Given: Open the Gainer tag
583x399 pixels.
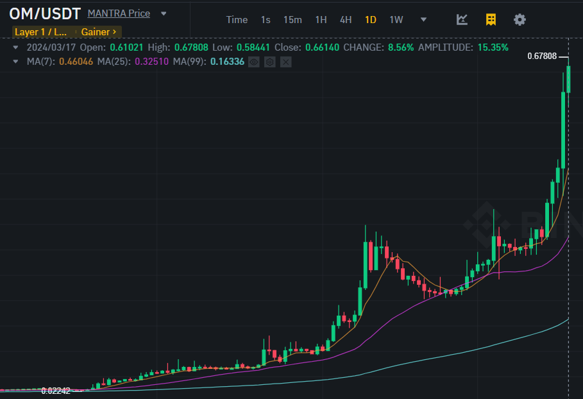Looking at the screenshot, I should 99,32.
